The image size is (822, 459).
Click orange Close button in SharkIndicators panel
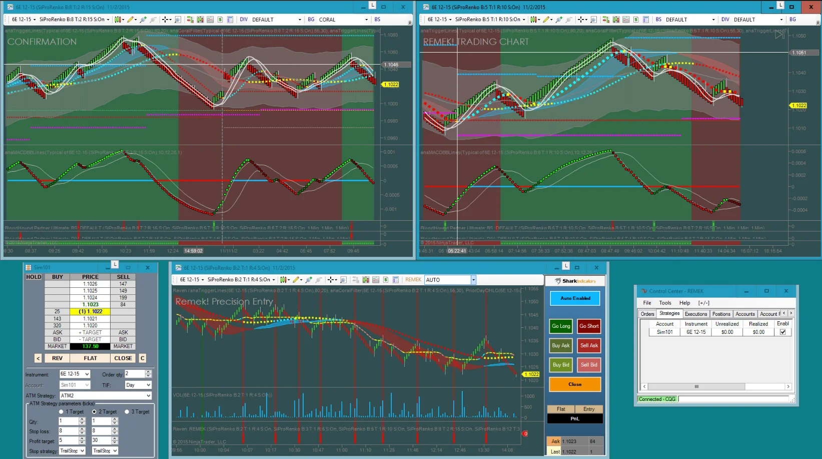(x=575, y=384)
